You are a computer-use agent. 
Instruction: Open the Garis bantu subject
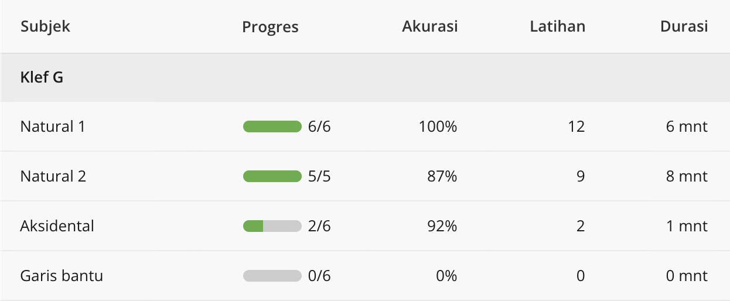click(62, 276)
